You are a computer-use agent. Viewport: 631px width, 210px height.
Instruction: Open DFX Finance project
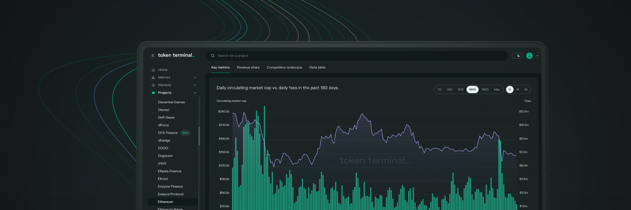(168, 133)
